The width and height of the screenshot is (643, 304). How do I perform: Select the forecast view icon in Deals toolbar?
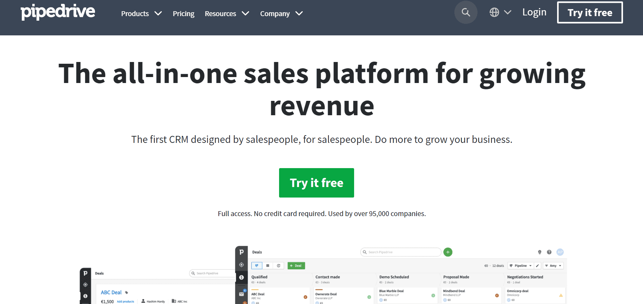pos(279,266)
